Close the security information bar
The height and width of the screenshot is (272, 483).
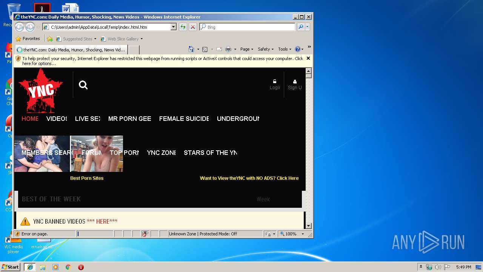click(308, 58)
